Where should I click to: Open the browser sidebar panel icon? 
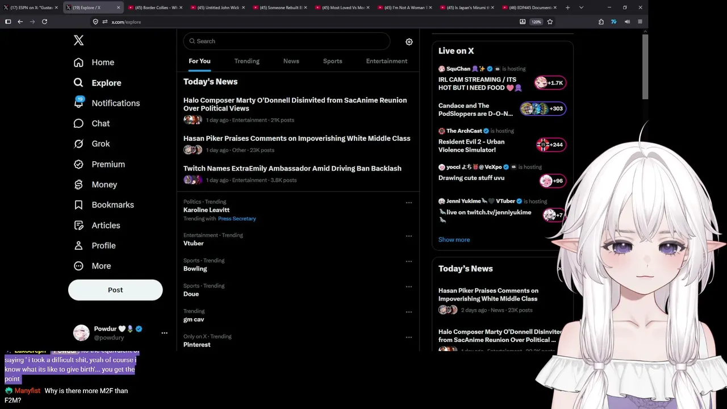[8, 22]
